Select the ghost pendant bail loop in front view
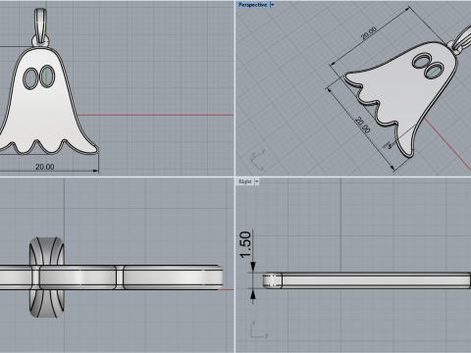Screen dimensions: 471x353 pyautogui.click(x=40, y=26)
